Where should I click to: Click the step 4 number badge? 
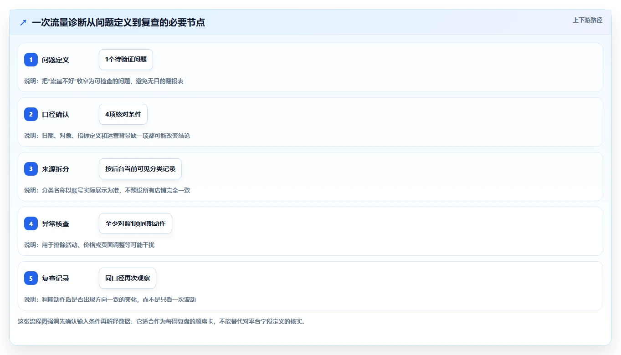point(31,223)
